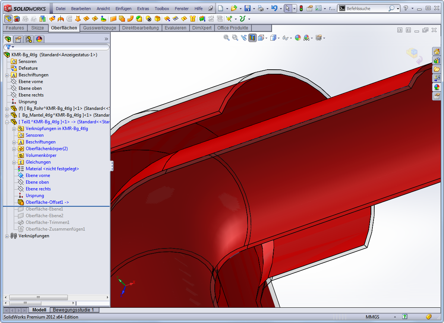This screenshot has height=323, width=444.
Task: Click the Rebuild traffic light icon
Action: 301,8
